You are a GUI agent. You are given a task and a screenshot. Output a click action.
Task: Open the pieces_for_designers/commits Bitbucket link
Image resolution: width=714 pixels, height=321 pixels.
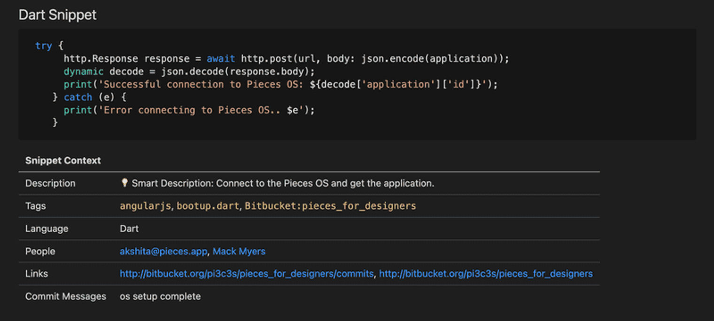click(247, 274)
